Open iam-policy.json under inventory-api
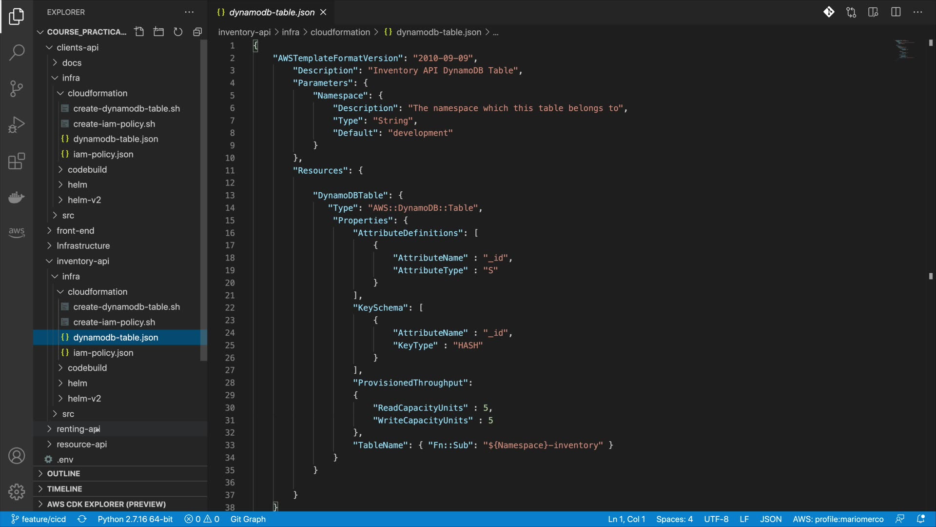Screen dimensions: 936x527 pyautogui.click(x=103, y=352)
